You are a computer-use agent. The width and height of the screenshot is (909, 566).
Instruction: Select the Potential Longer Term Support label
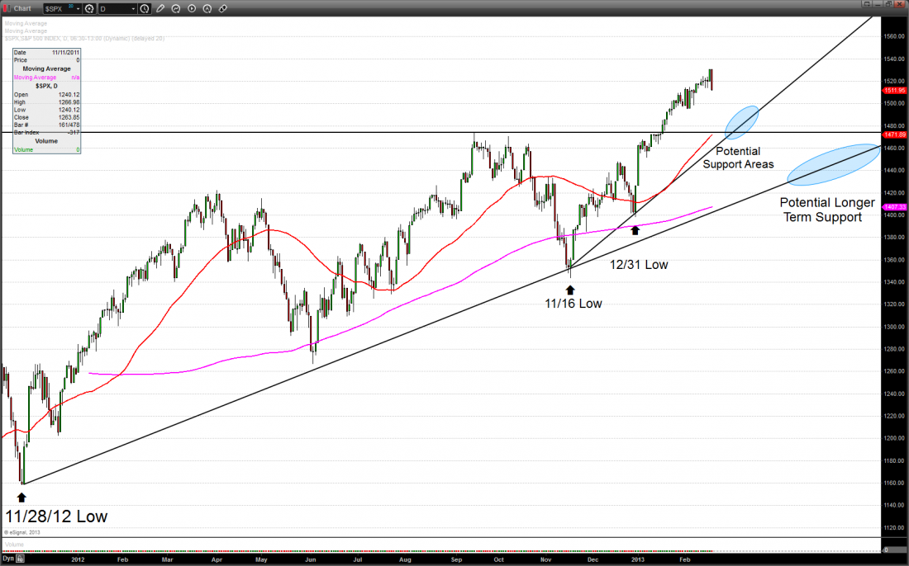[827, 210]
